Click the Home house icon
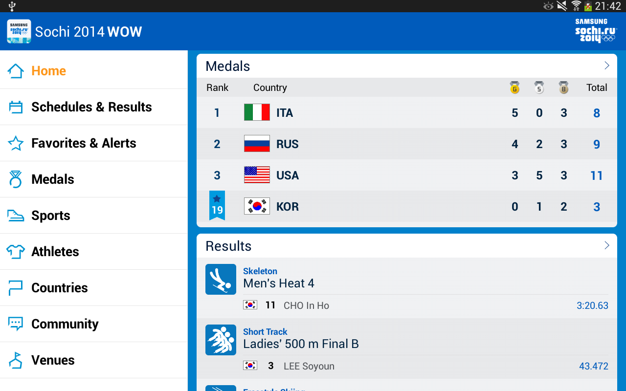Screen dimensions: 626x391 click(x=16, y=71)
